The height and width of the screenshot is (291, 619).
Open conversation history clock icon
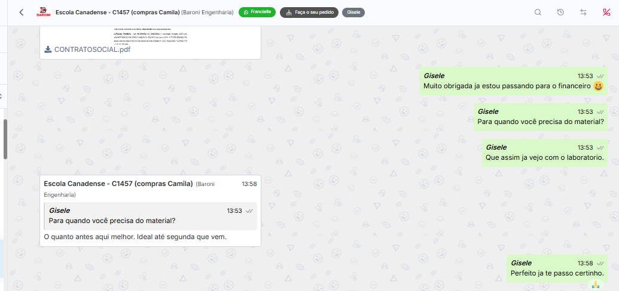560,12
